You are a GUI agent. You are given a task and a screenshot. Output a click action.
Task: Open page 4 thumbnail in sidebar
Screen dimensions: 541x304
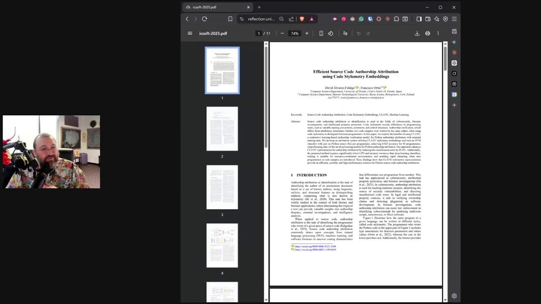coord(222,245)
